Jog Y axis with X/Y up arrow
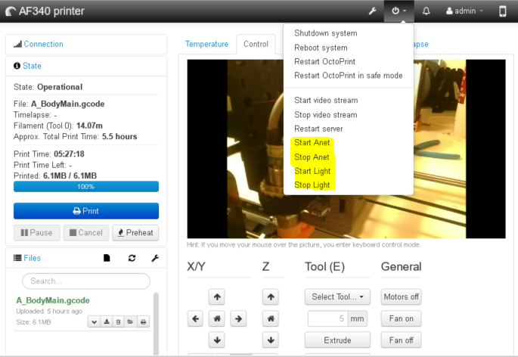The image size is (518, 357). coord(217,296)
